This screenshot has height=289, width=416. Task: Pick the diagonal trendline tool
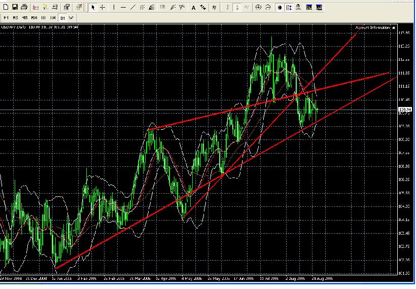132,8
